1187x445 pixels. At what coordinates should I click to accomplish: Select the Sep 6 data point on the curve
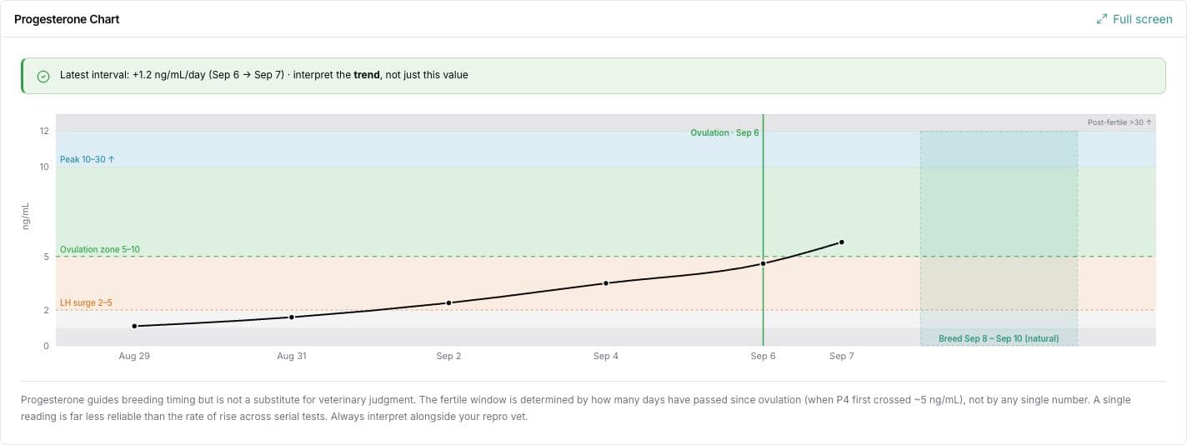[x=763, y=263]
